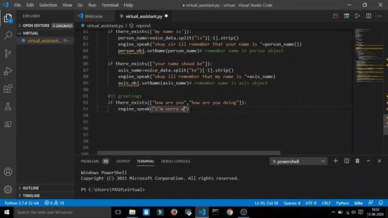Switch to the Output panel tab
388x218 pixels.
pos(123,161)
